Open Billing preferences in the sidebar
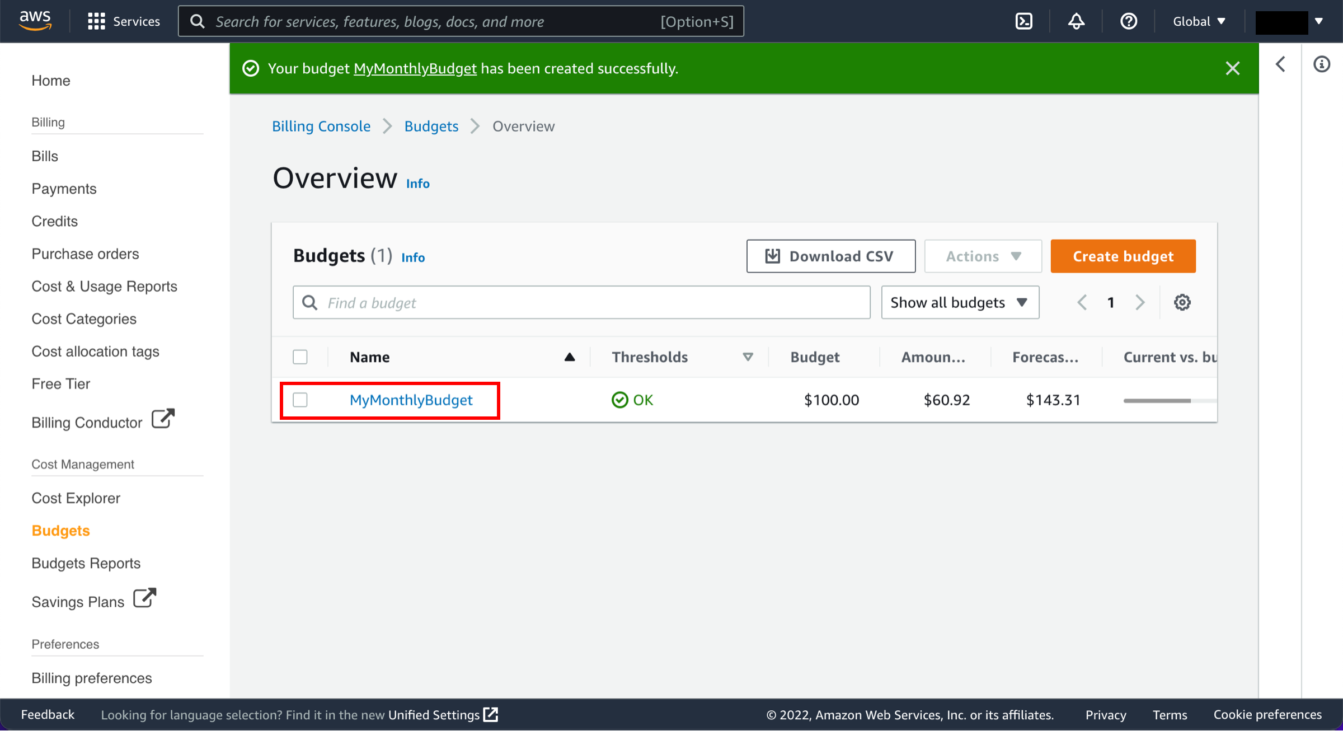Image resolution: width=1343 pixels, height=731 pixels. (x=91, y=678)
